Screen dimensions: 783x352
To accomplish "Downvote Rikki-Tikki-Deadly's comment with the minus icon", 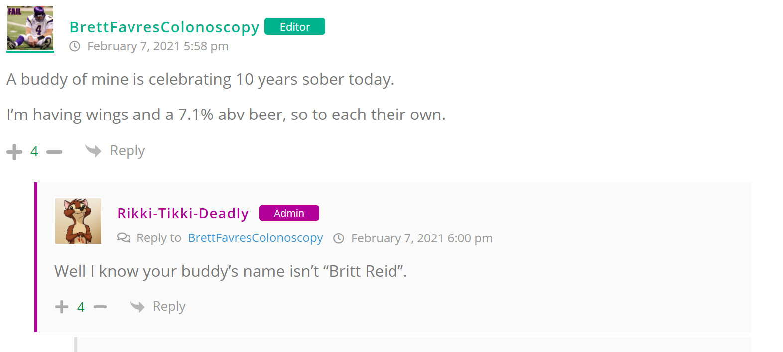I will (x=100, y=307).
